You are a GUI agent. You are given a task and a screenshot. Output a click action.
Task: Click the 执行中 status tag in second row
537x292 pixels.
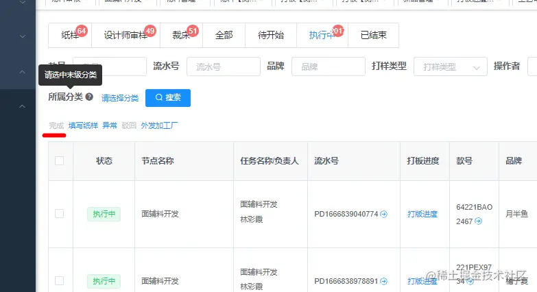coord(104,282)
